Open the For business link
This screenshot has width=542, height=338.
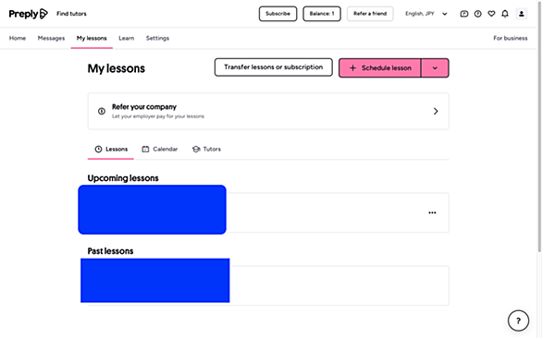pos(511,38)
